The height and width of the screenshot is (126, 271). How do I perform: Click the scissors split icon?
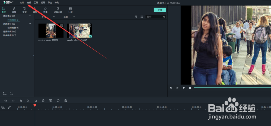pos(28,100)
